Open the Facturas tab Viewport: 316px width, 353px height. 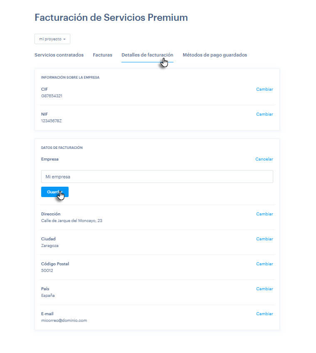pyautogui.click(x=102, y=55)
